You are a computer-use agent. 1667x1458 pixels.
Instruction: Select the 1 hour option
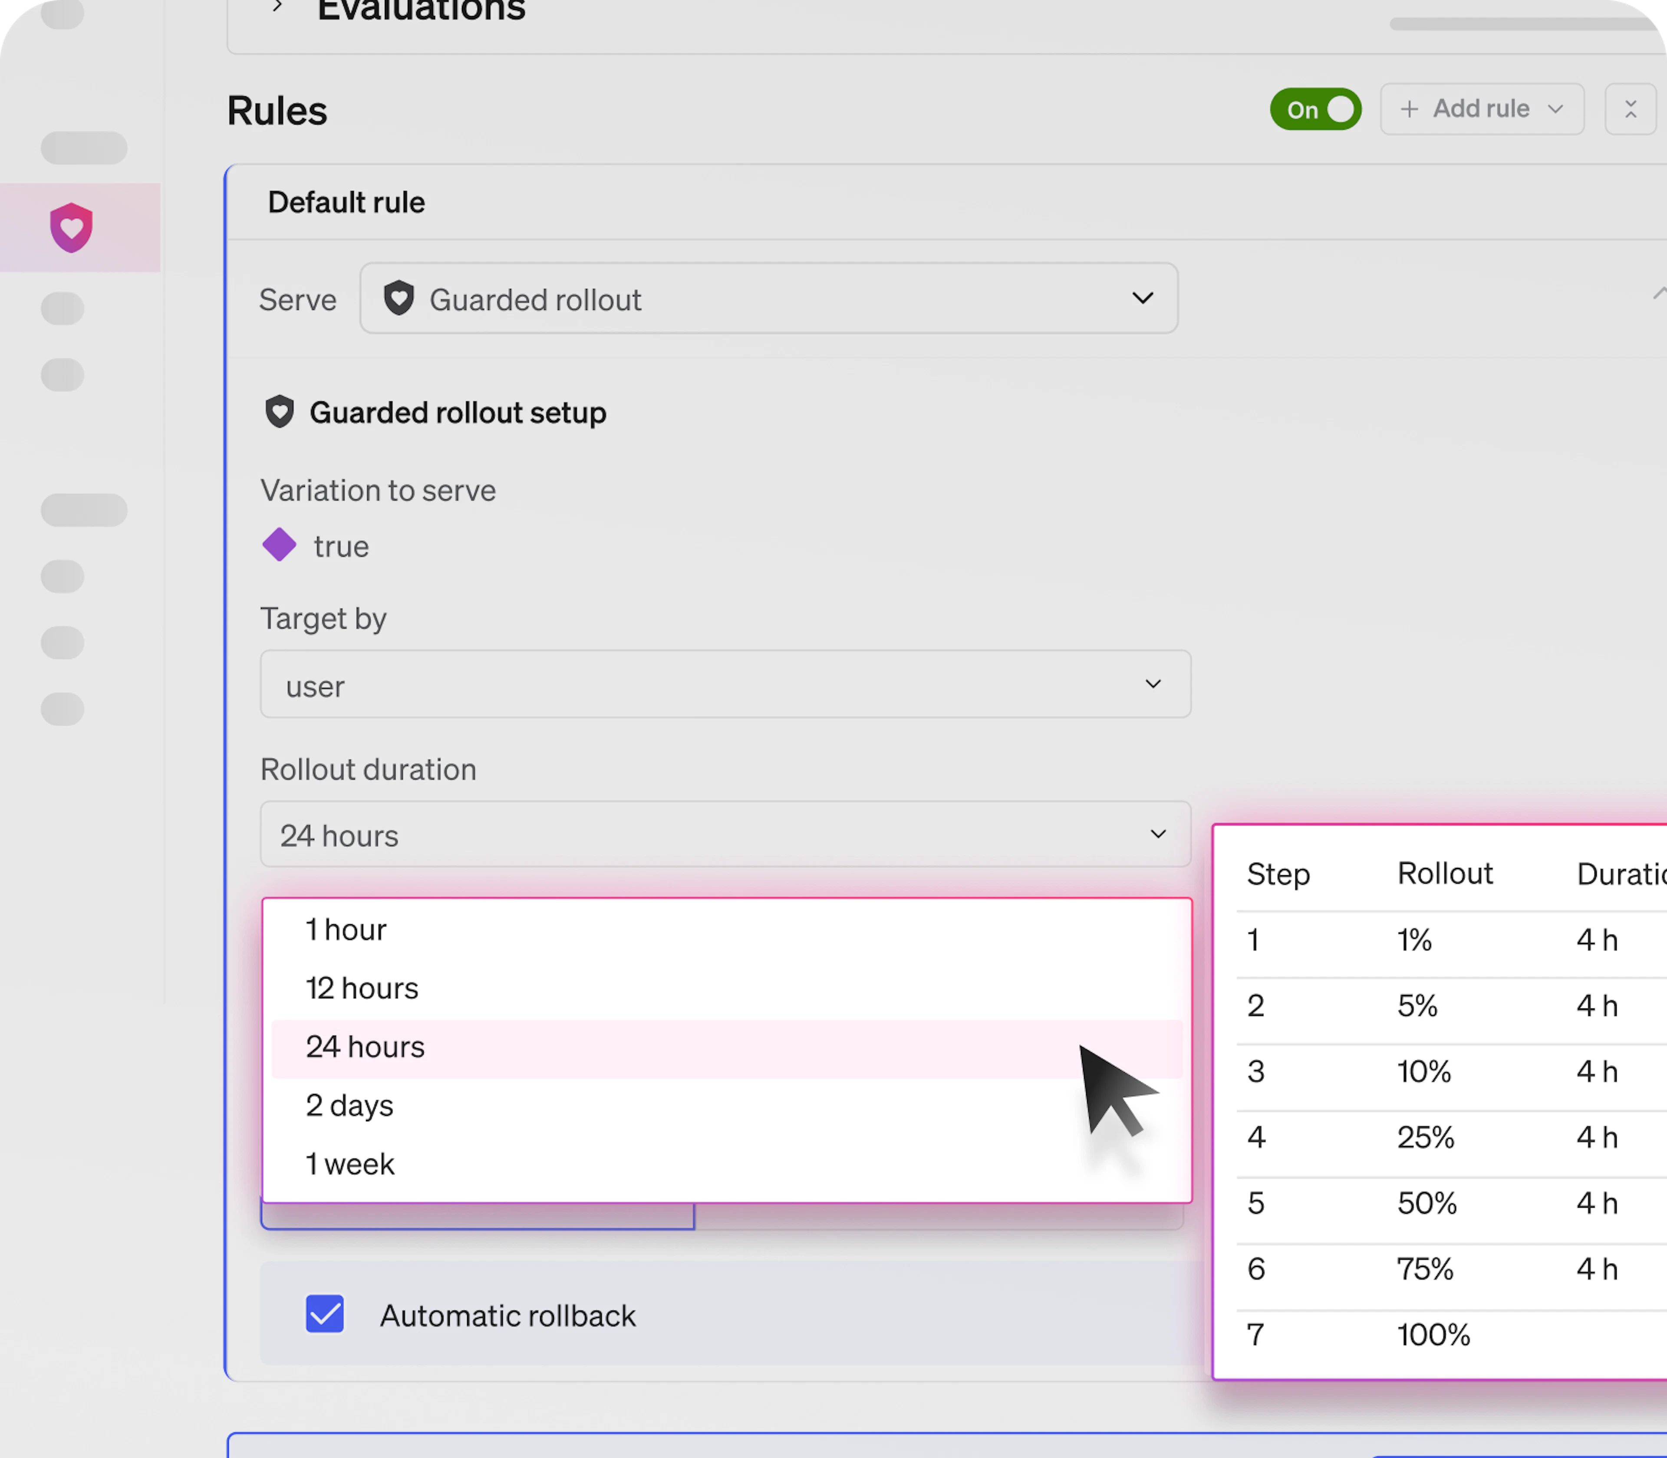(347, 930)
